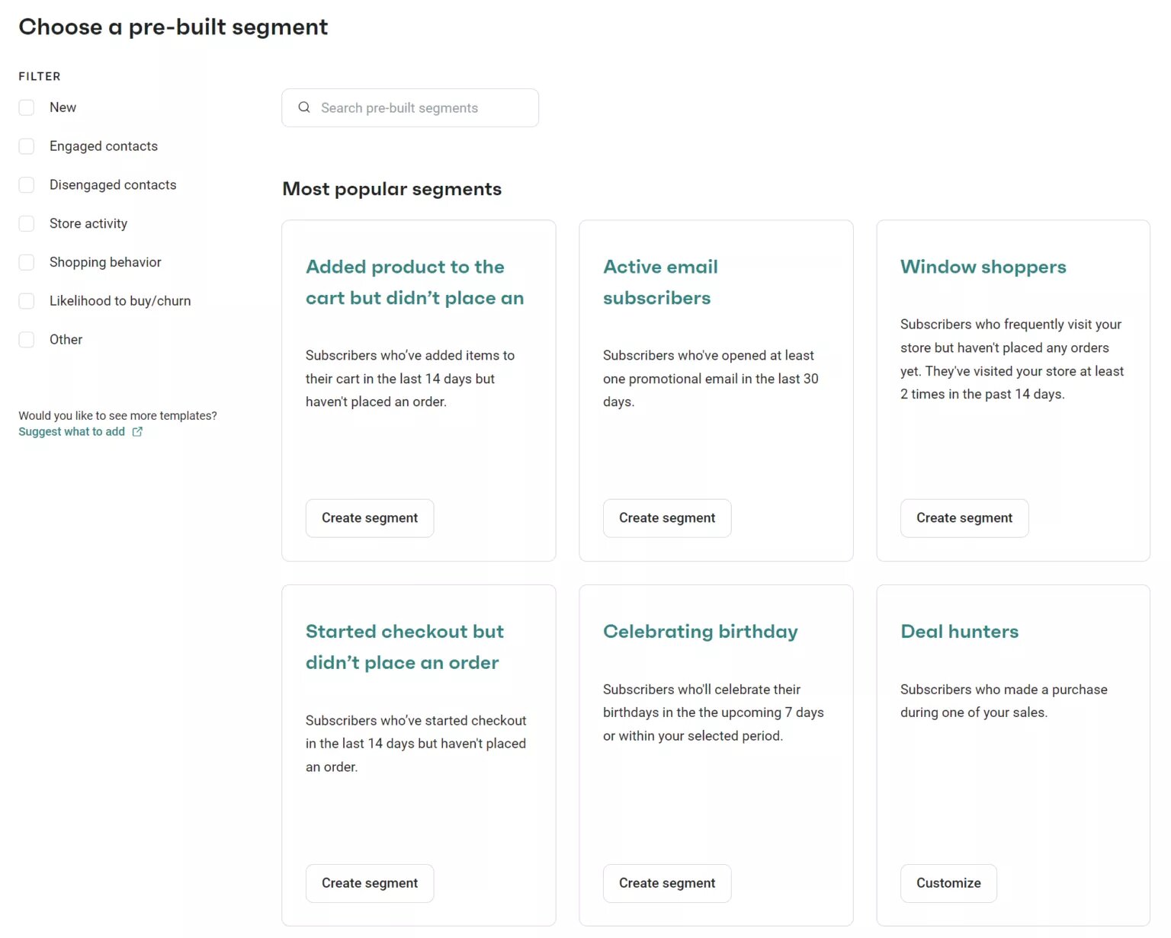Create the Window shoppers segment
Viewport: 1171px width, 938px height.
tap(964, 517)
